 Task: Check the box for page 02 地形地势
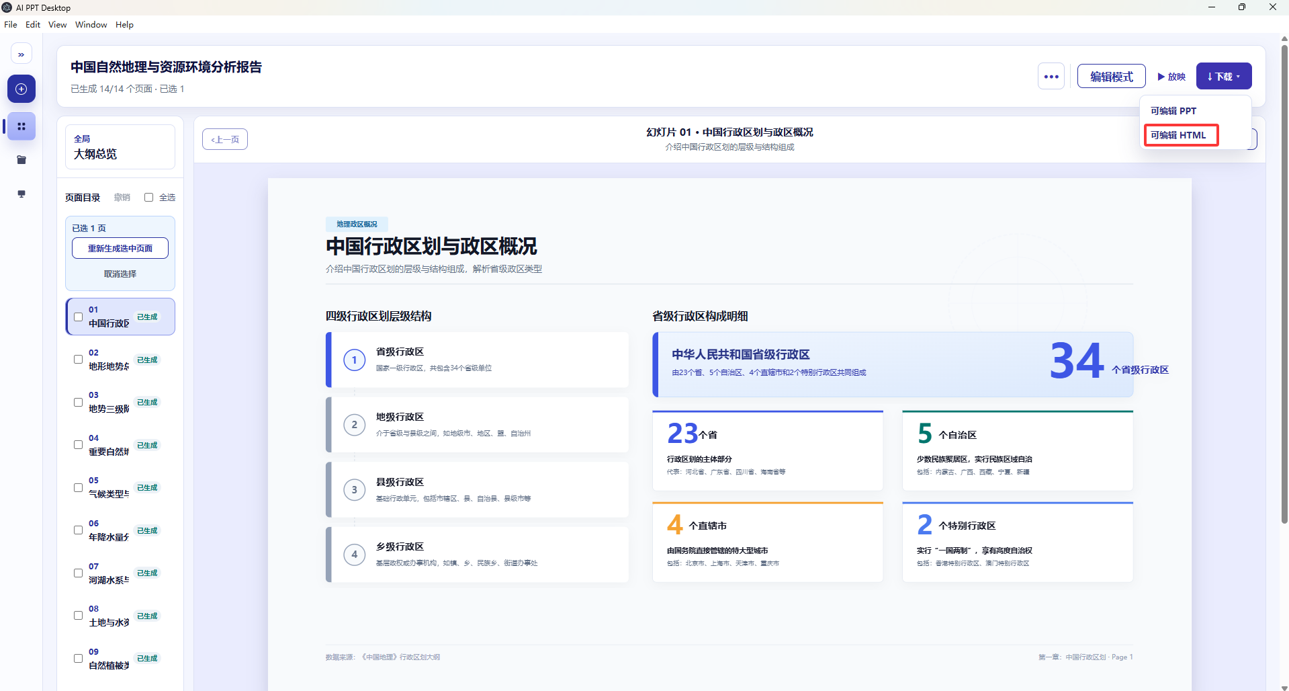[78, 360]
